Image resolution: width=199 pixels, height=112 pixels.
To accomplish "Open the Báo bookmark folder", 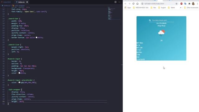I will pos(153,7).
